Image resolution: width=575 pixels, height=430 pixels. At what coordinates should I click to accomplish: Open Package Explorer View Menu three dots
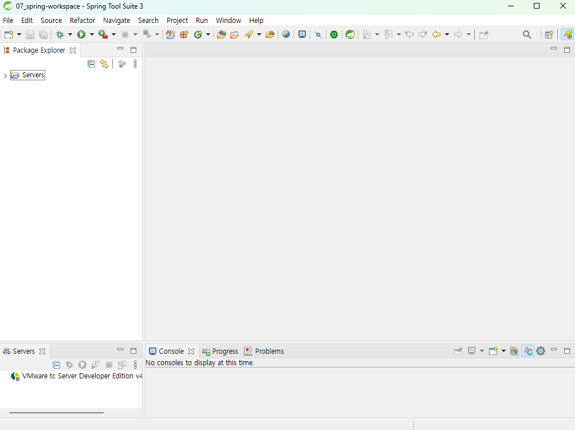pos(135,64)
